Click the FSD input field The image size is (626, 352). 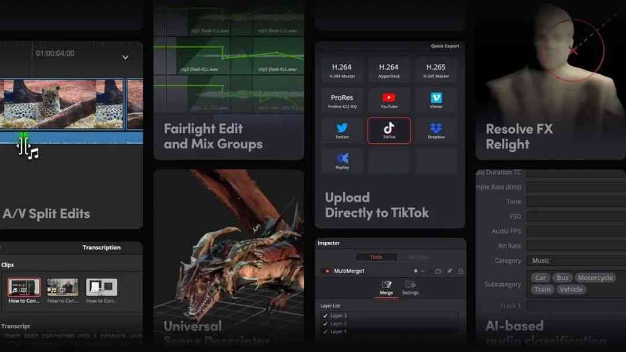pos(576,216)
